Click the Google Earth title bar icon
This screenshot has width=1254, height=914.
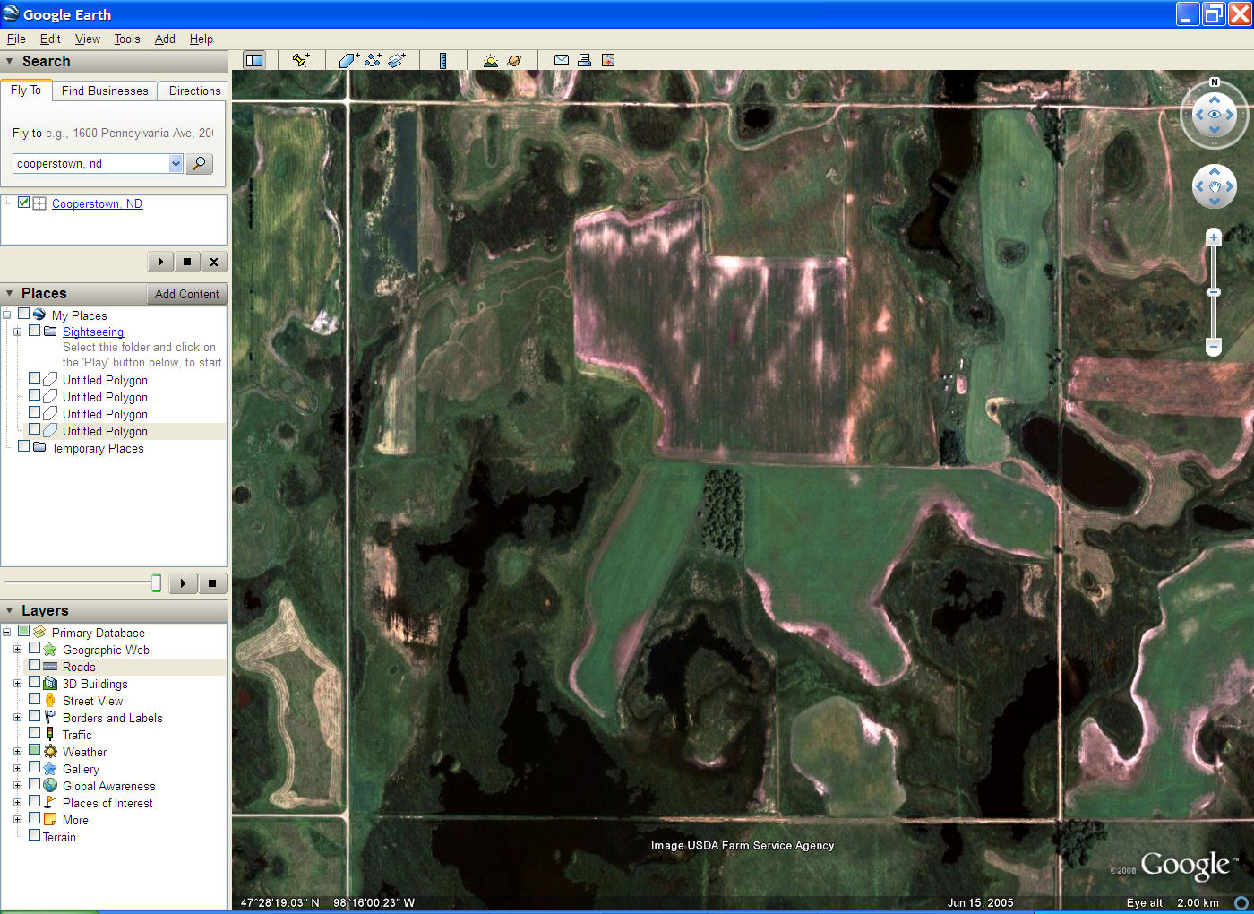[11, 13]
